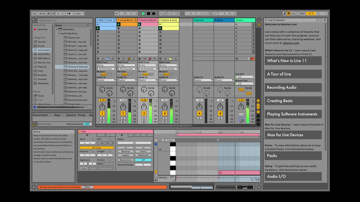This screenshot has width=360, height=202.
Task: Click the browser search field
Action: tap(65, 20)
